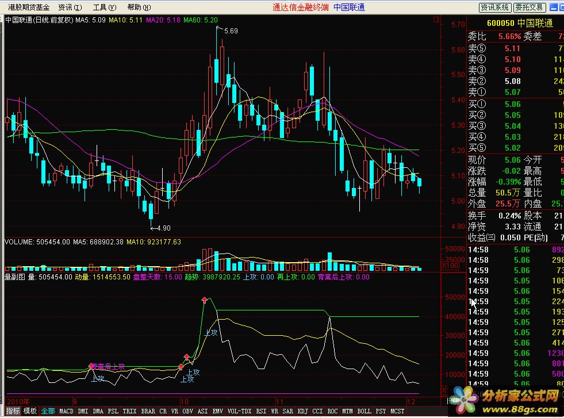Click the 换手 0.24% value
The width and height of the screenshot is (564, 418).
pos(510,216)
